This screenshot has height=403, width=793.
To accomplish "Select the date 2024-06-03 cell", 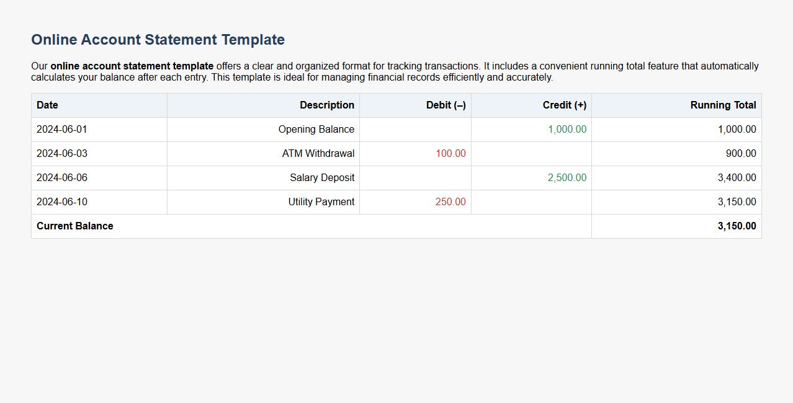I will tap(61, 153).
